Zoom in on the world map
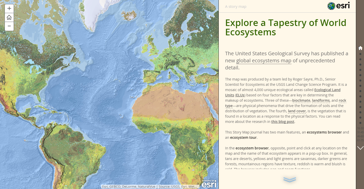364x189 pixels. click(9, 8)
